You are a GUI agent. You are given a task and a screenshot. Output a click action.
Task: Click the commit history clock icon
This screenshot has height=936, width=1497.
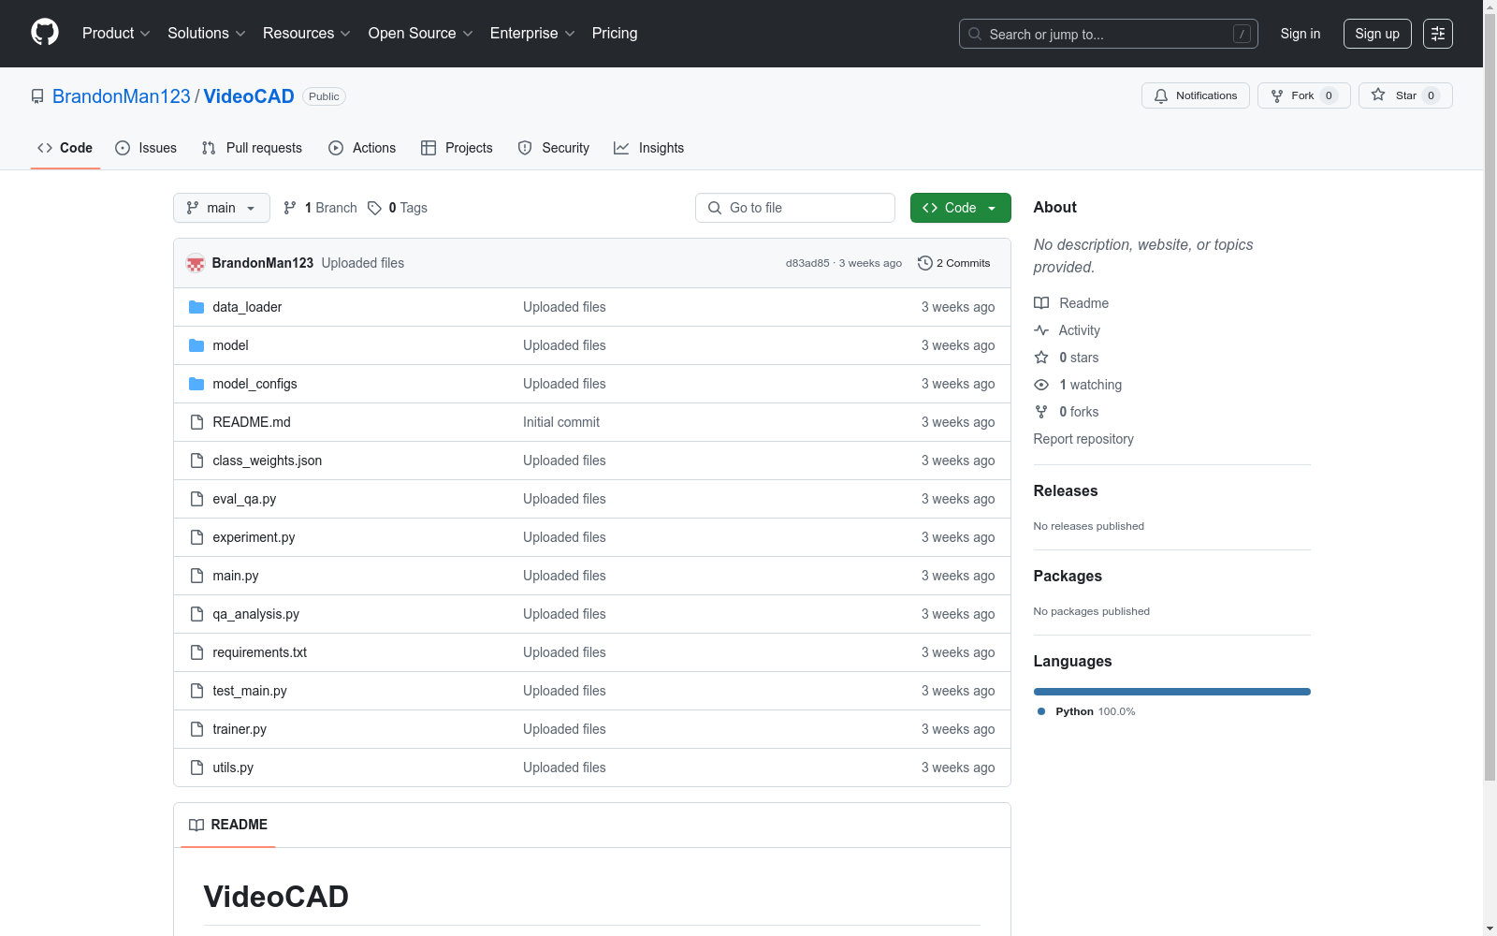click(x=925, y=263)
